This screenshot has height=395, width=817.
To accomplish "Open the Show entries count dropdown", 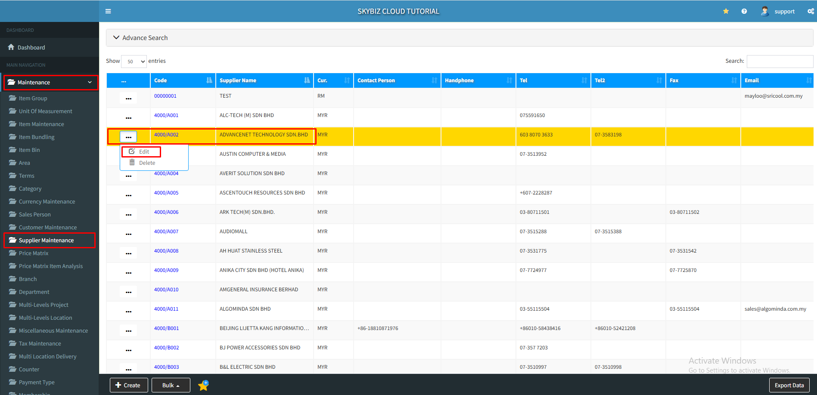I will click(134, 62).
